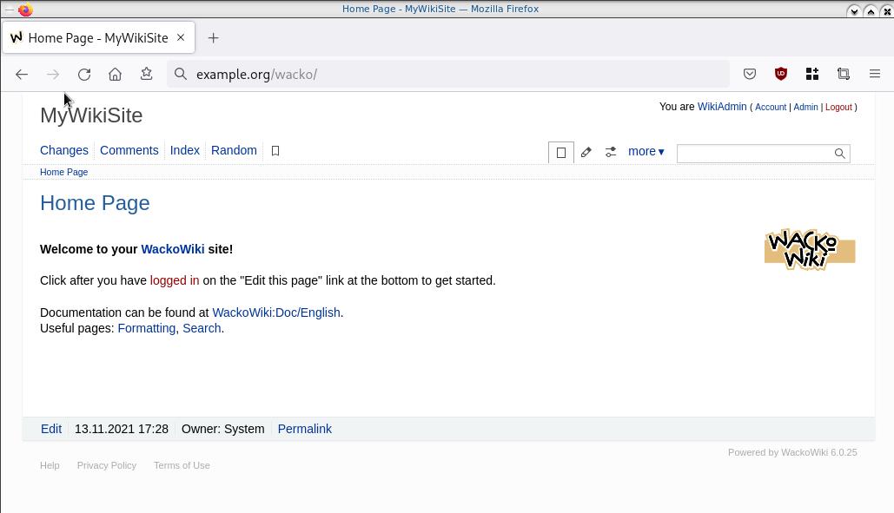Open page properties sliders icon
This screenshot has width=894, height=513.
(611, 152)
